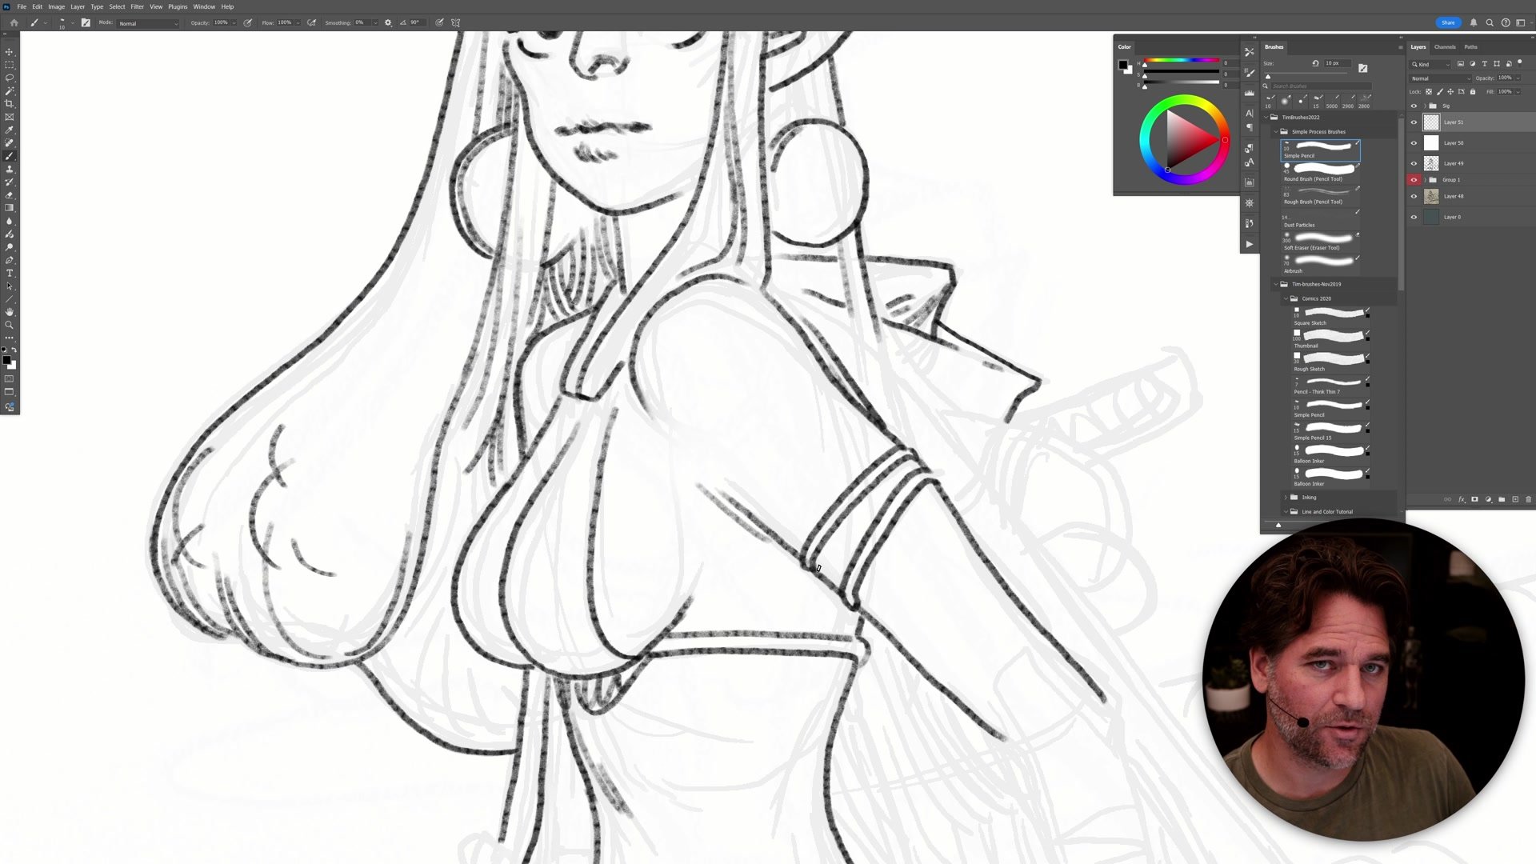Viewport: 1536px width, 864px height.
Task: Select the Horizontal Type tool
Action: (x=10, y=274)
